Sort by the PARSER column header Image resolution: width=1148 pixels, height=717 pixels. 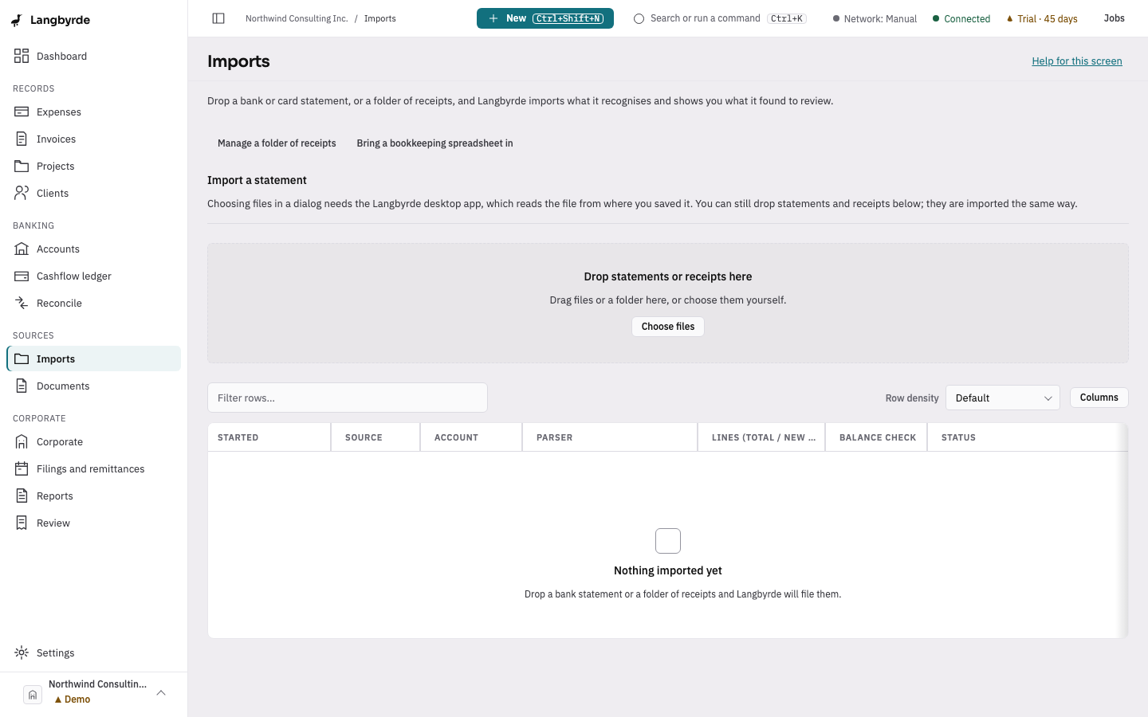(x=610, y=437)
